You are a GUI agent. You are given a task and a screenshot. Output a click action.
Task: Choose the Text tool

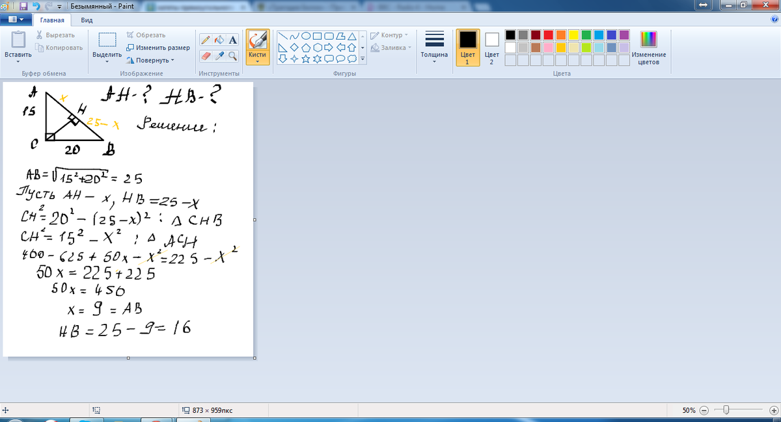(x=232, y=40)
